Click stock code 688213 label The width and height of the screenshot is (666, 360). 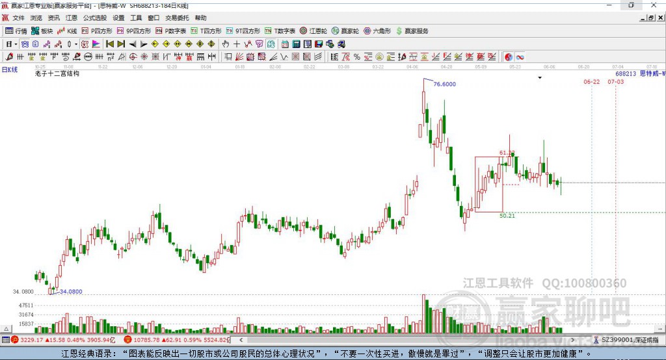626,74
